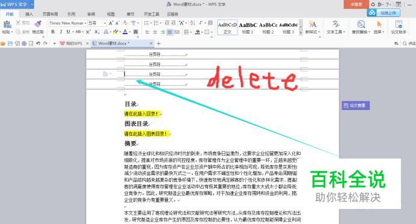Image resolution: width=416 pixels, height=224 pixels.
Task: Open the quick access toolbar customize arrow
Action: [x=54, y=43]
